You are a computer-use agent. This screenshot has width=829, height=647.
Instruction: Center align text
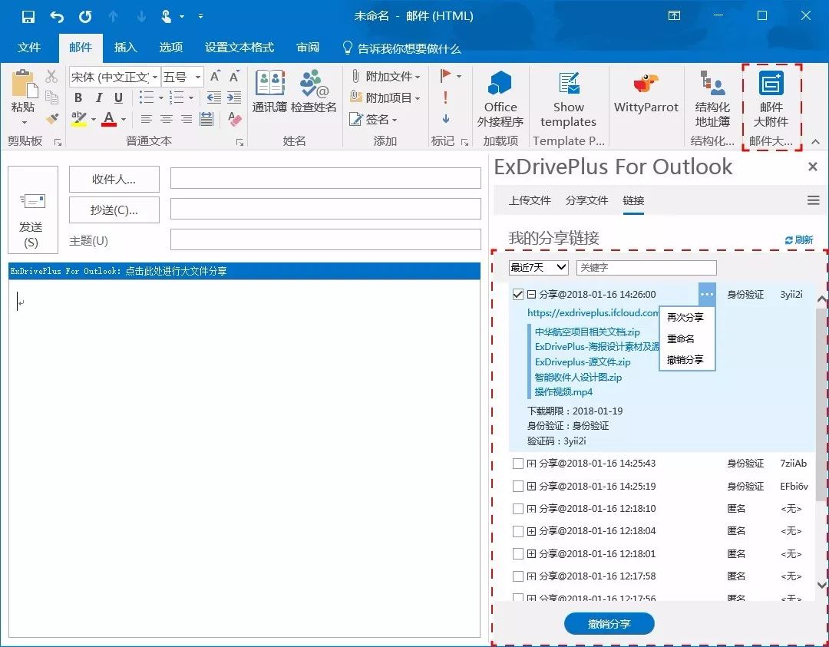pos(167,119)
